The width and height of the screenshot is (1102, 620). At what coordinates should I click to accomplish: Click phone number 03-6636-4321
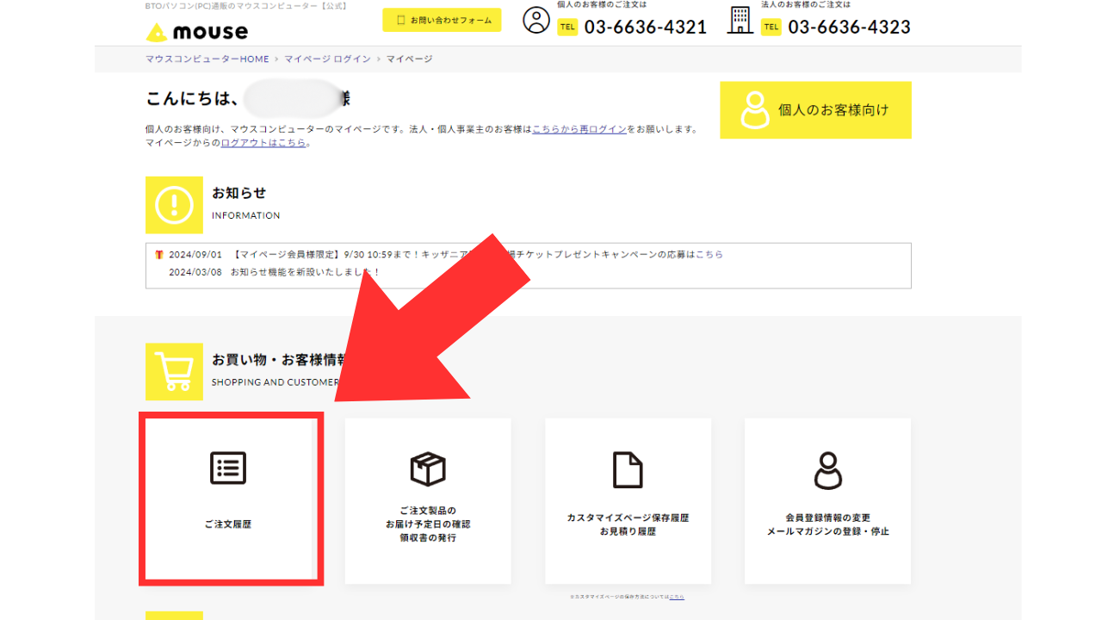[646, 28]
